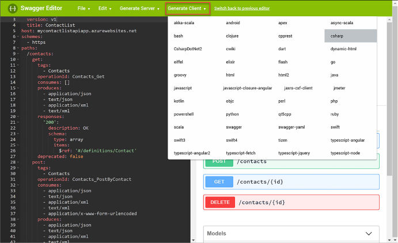The width and height of the screenshot is (398, 243).
Task: Choose async-scala client
Action: [x=342, y=23]
